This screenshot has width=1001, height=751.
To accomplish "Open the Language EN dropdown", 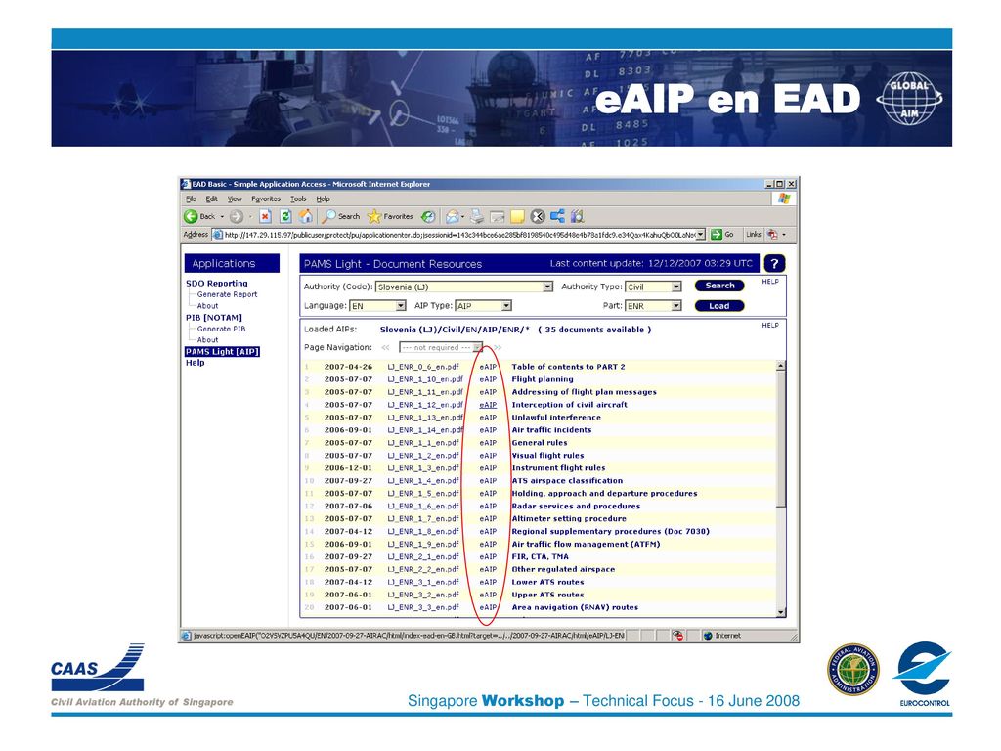I will click(x=377, y=306).
